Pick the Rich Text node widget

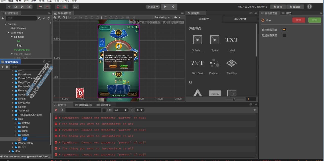tap(197, 63)
